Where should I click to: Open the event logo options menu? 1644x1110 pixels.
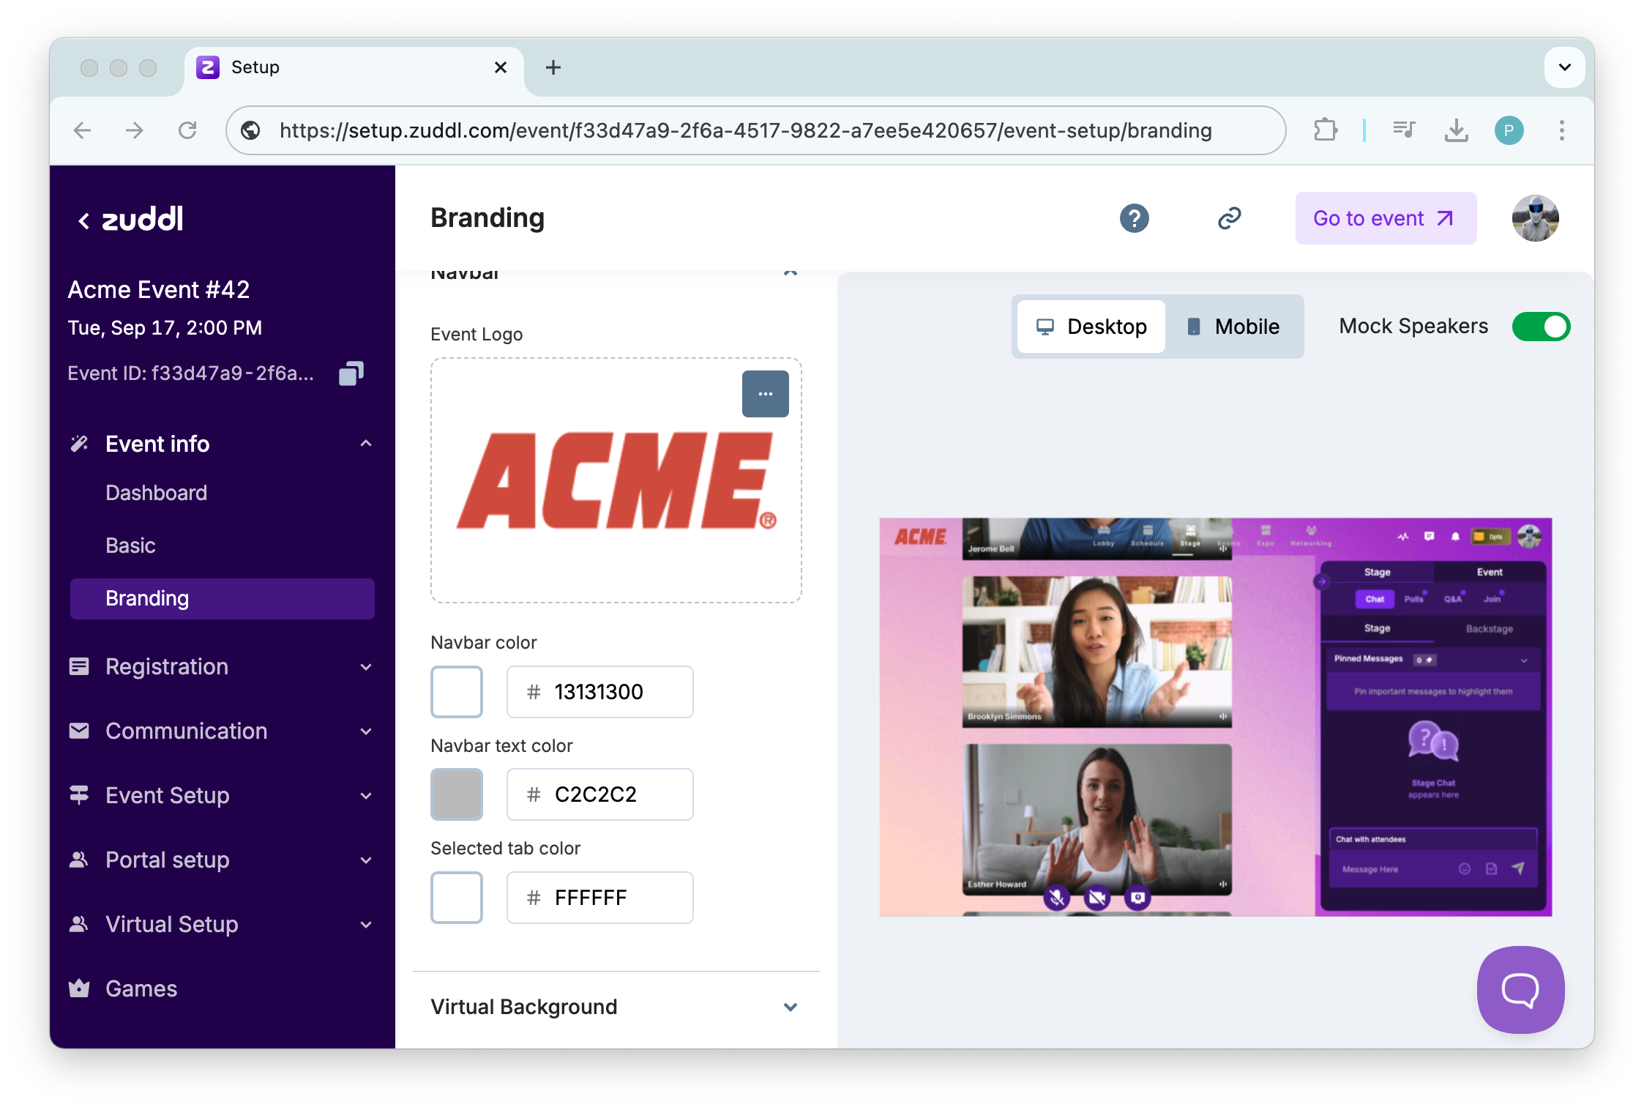tap(765, 394)
